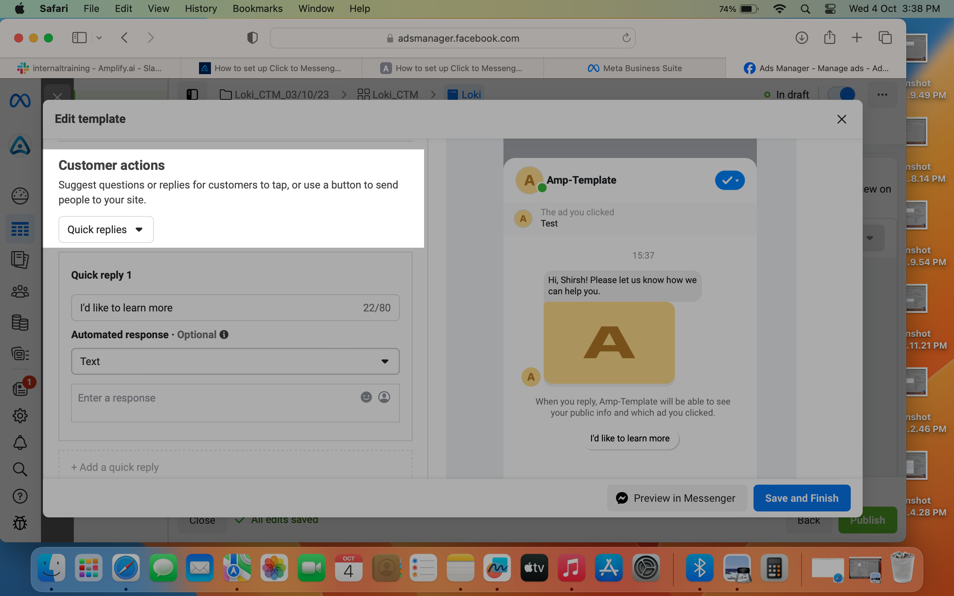The width and height of the screenshot is (954, 596).
Task: Click the blue checkmark dropdown beside Amp-Template
Action: (x=730, y=180)
